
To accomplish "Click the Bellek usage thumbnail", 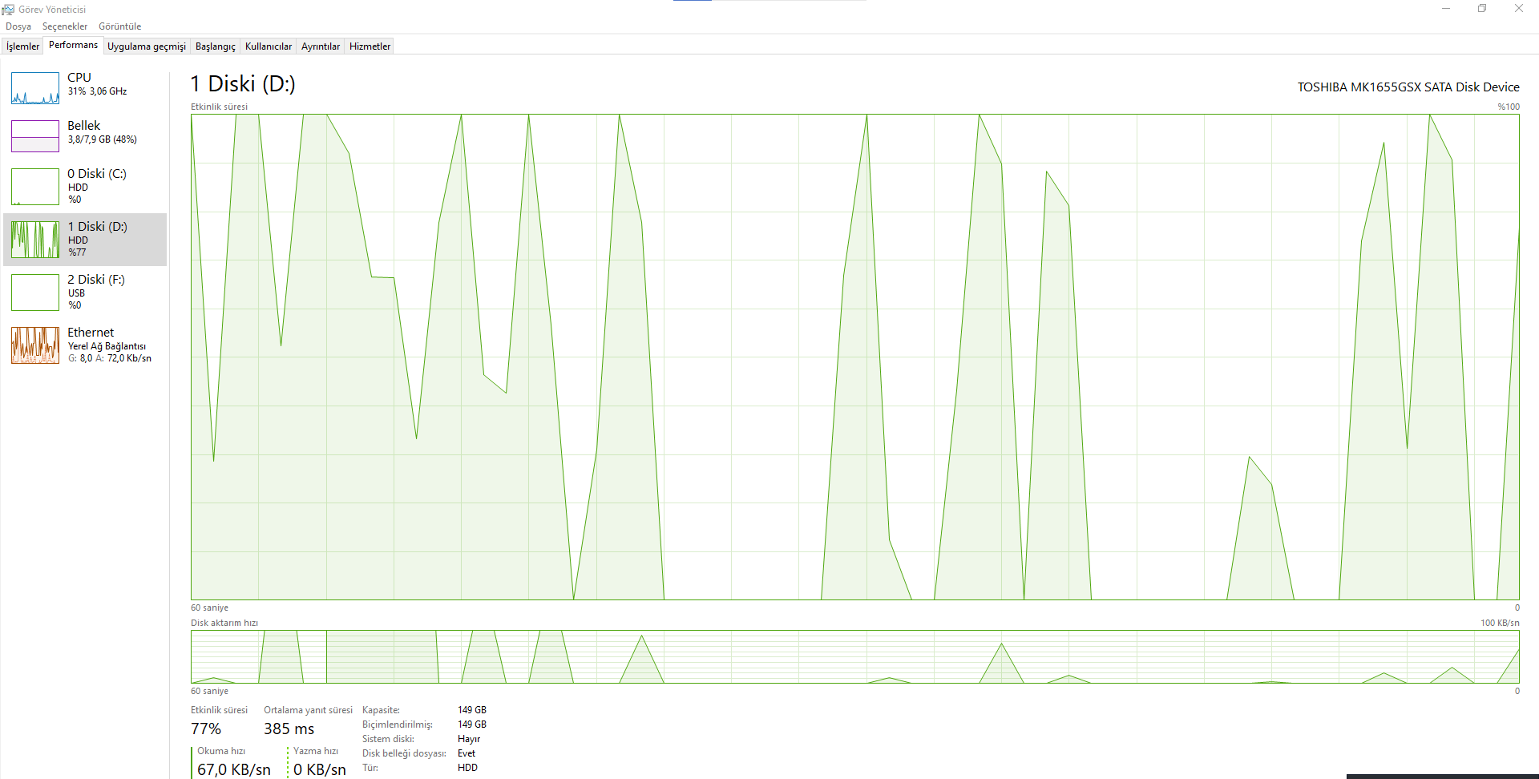I will 35,136.
